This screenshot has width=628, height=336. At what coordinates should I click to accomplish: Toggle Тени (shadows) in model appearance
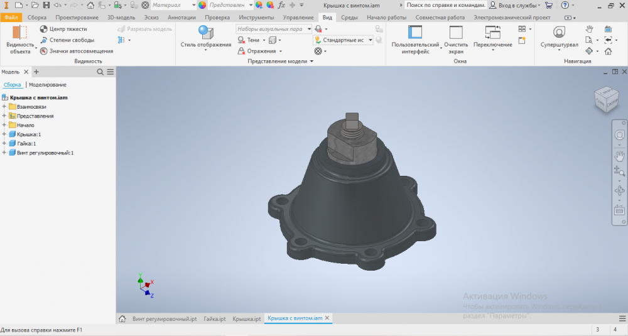pyautogui.click(x=242, y=40)
